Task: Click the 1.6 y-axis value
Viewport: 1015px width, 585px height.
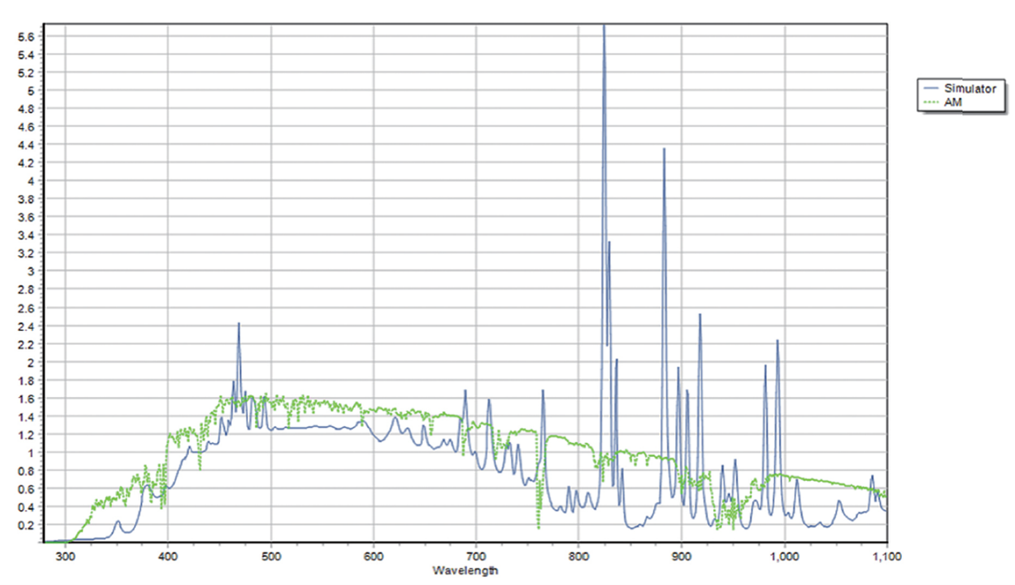Action: (26, 399)
